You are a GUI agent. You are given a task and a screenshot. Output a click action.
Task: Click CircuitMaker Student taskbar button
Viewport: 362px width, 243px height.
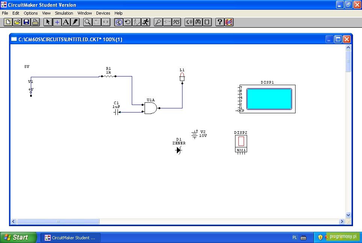click(71, 238)
